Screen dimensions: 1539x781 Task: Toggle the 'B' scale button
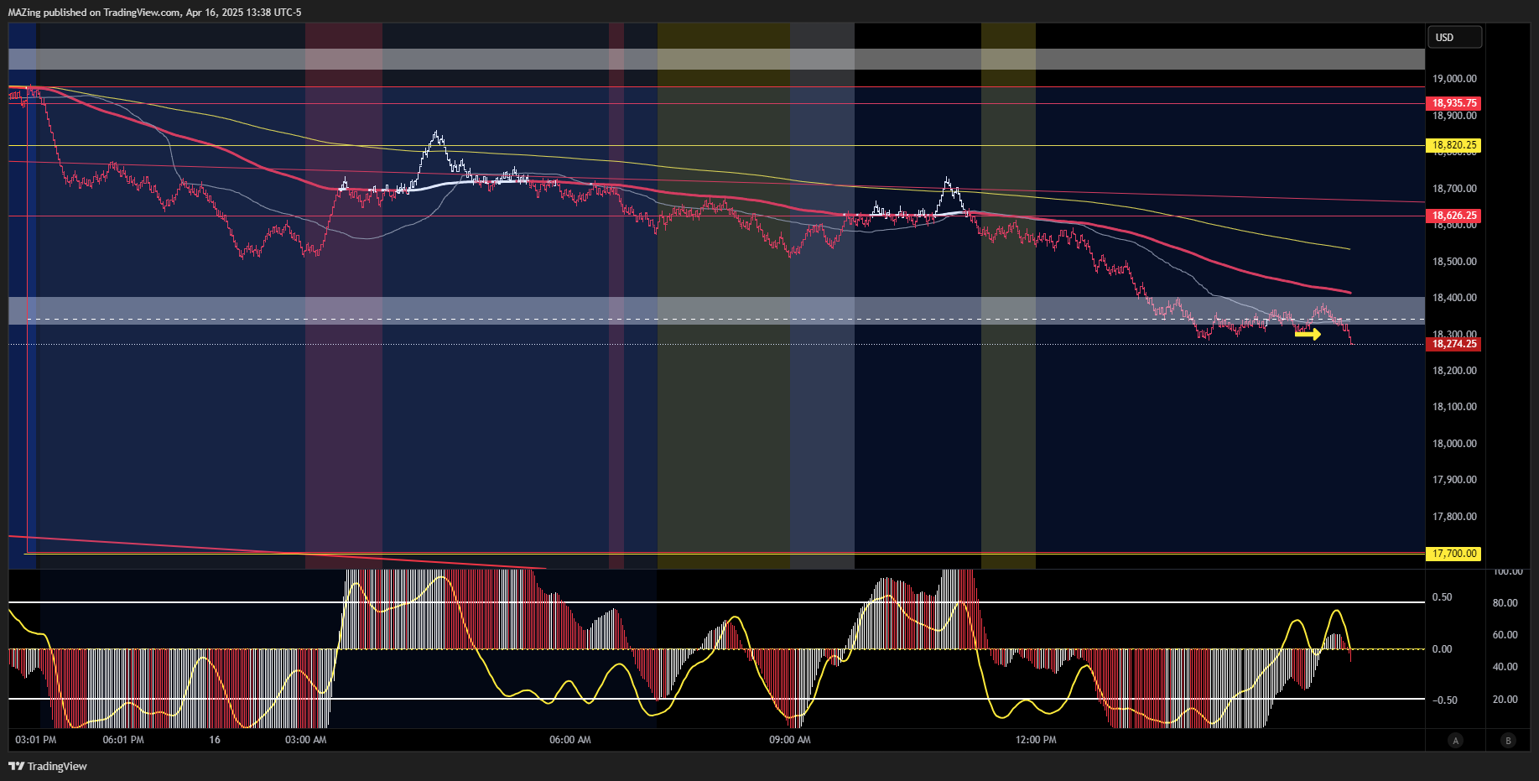tap(1508, 740)
